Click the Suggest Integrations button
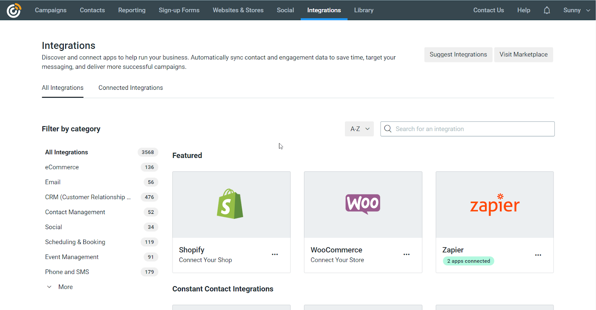Image resolution: width=596 pixels, height=310 pixels. coord(458,54)
